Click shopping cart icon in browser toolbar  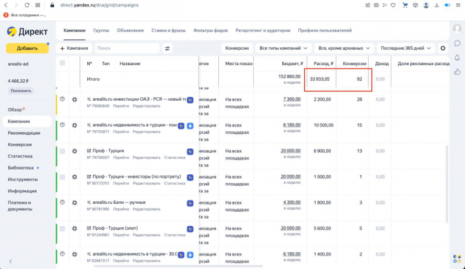[406, 5]
